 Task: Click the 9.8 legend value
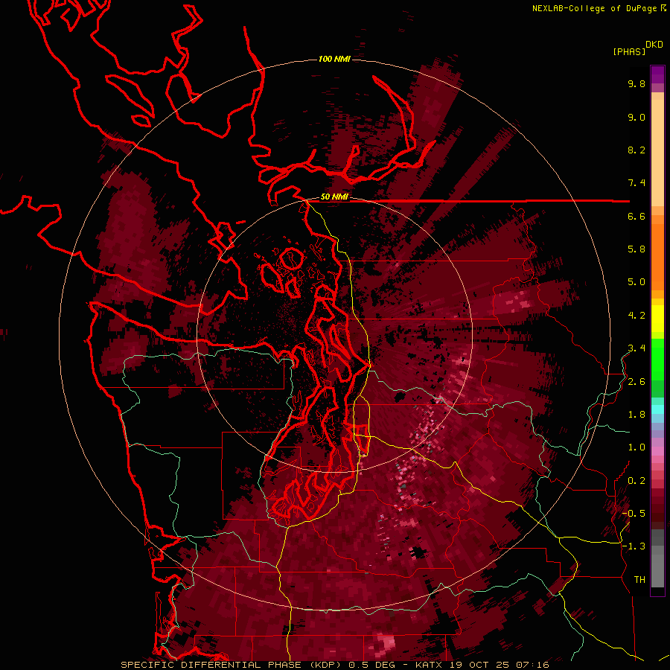pos(636,83)
